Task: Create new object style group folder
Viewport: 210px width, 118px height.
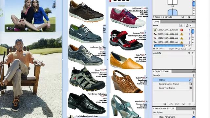Action: click(165, 104)
